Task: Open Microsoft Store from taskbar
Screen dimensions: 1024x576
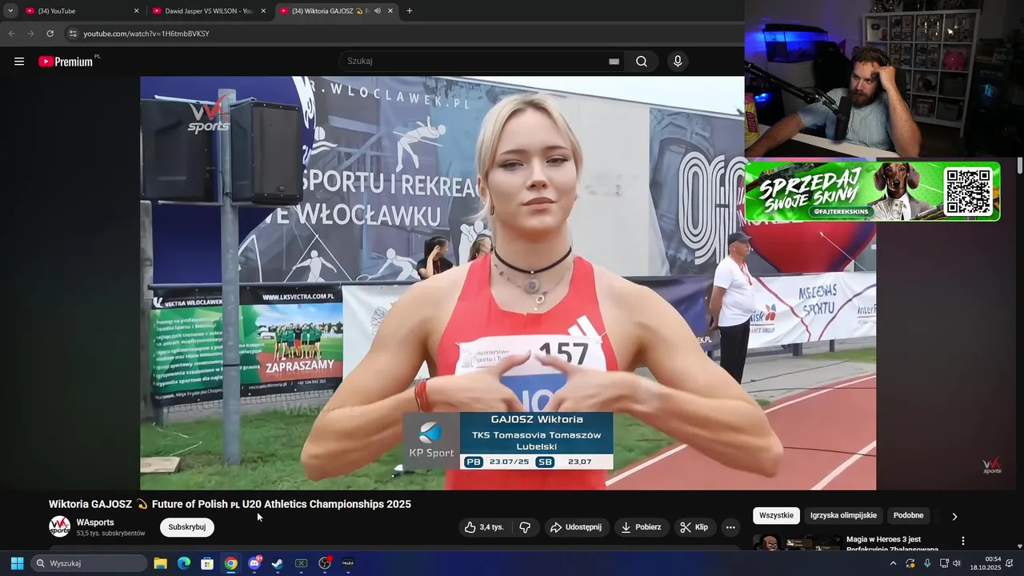Action: point(207,563)
